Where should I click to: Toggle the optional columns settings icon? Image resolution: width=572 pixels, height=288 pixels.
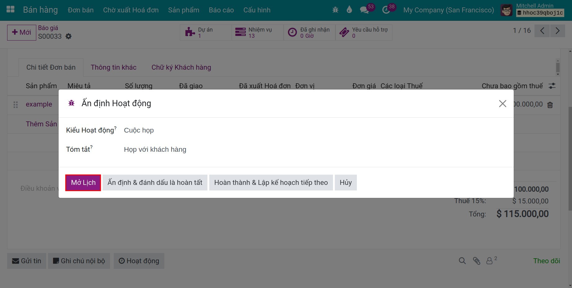(552, 86)
